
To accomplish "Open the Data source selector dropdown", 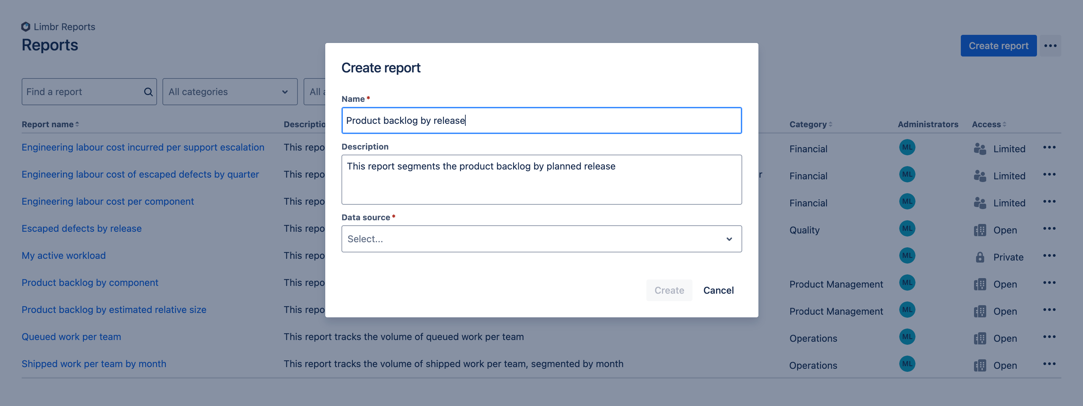I will [x=541, y=239].
